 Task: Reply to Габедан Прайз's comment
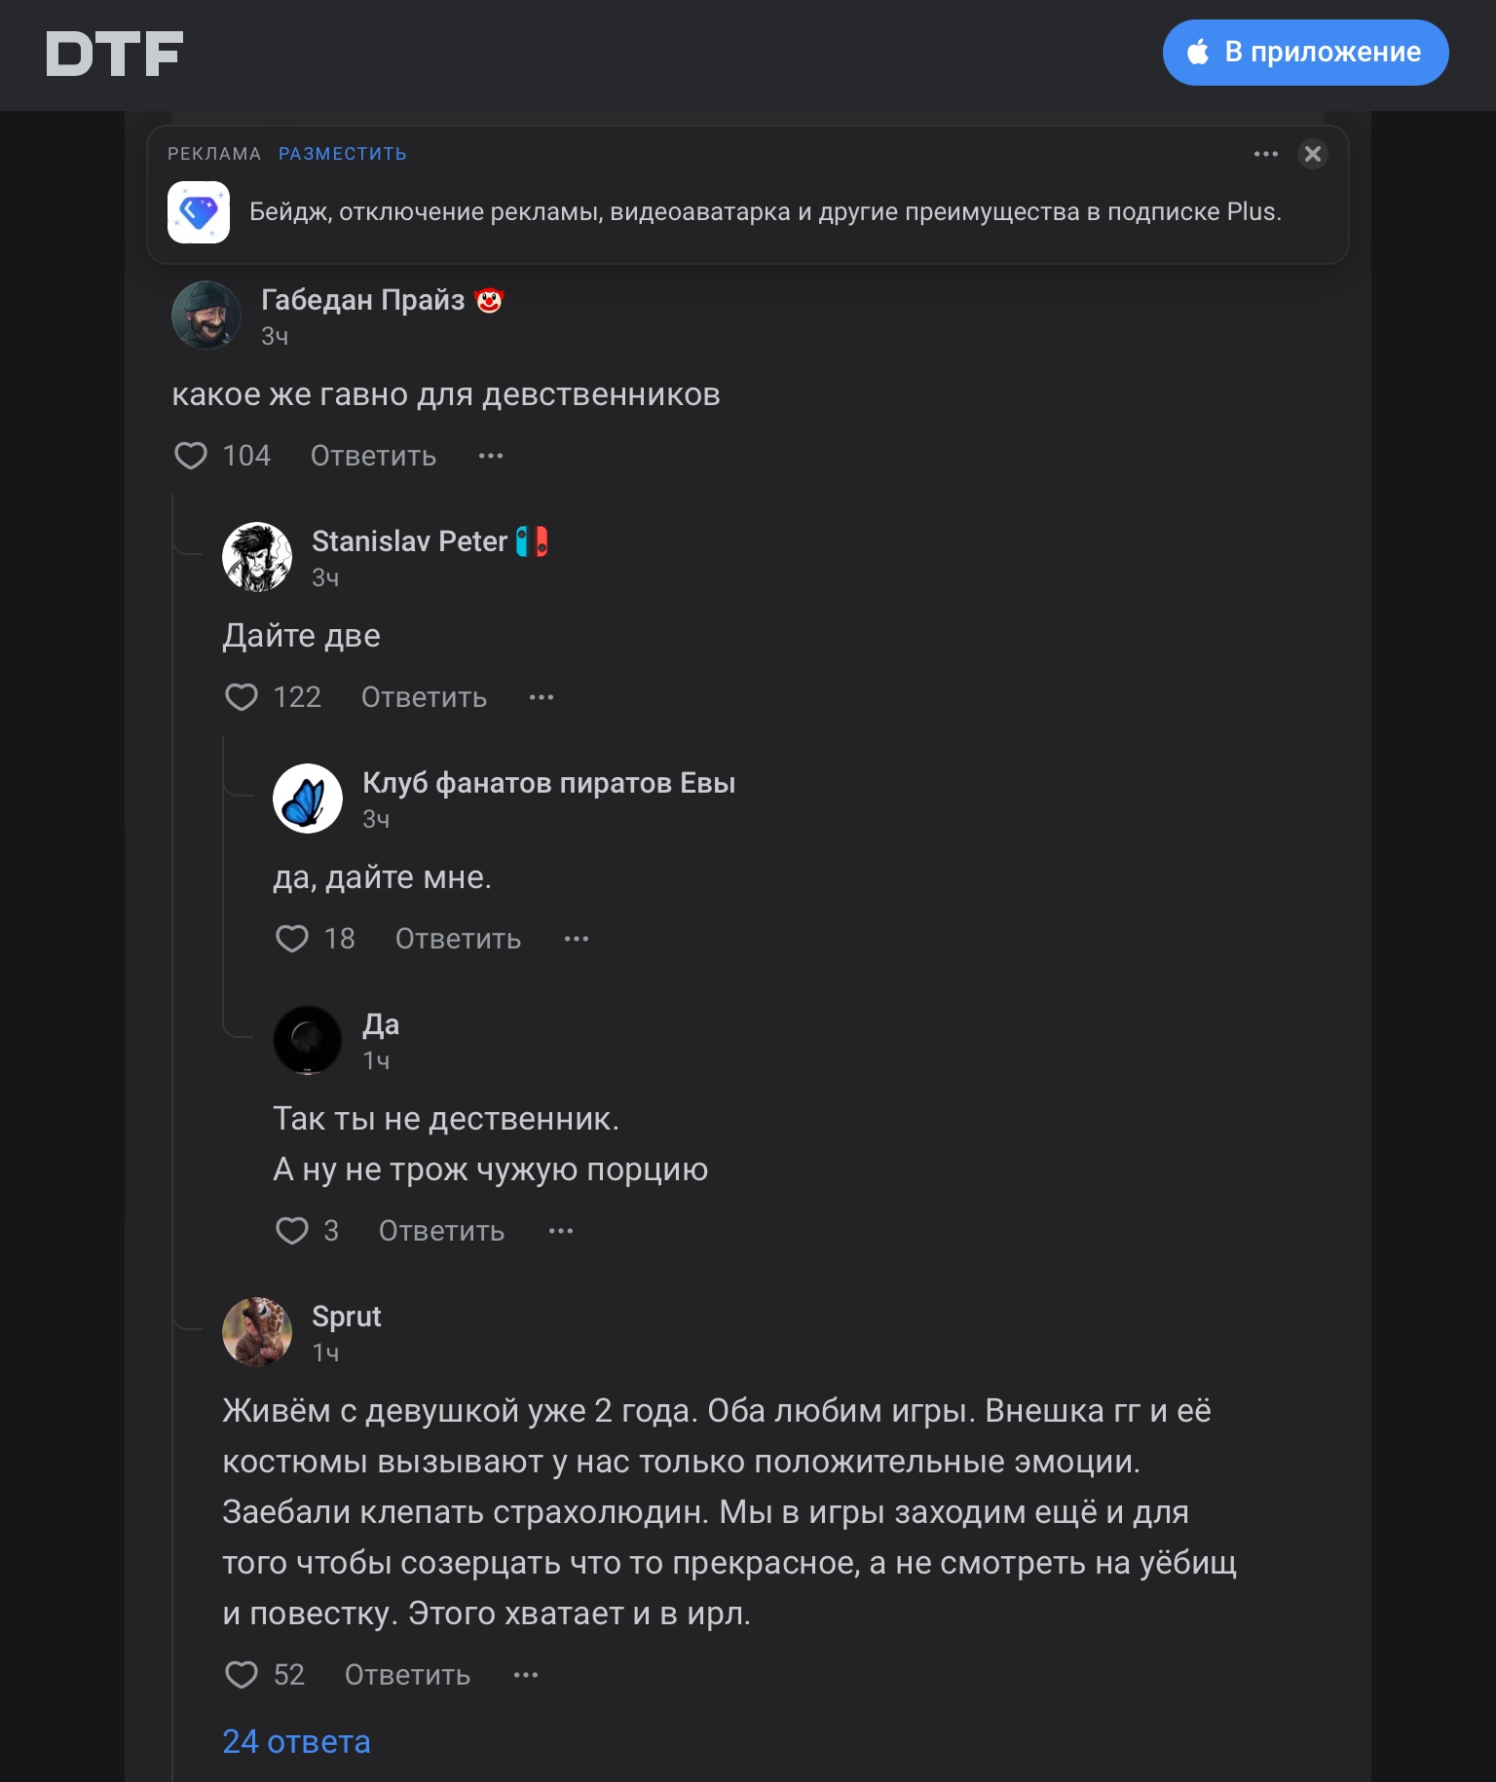click(373, 456)
